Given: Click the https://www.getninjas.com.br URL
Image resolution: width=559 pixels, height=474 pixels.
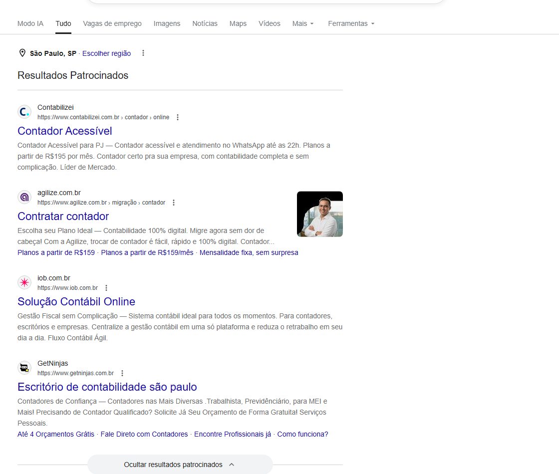Looking at the screenshot, I should point(75,373).
